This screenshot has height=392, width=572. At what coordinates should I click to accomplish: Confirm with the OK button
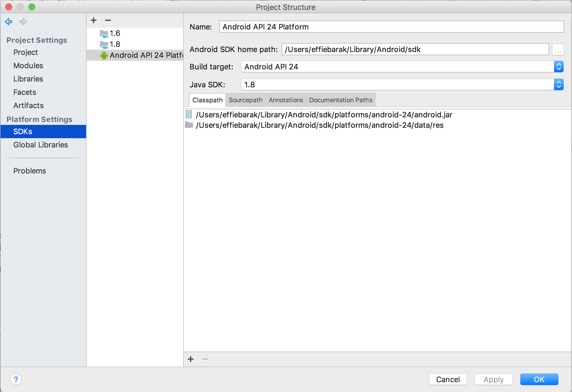tap(539, 379)
